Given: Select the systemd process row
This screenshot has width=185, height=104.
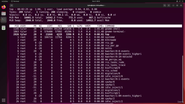Looking at the screenshot, I should coord(96,37).
